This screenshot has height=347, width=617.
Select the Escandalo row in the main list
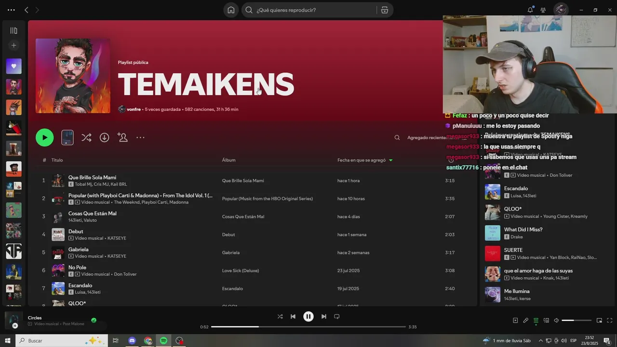click(253, 288)
